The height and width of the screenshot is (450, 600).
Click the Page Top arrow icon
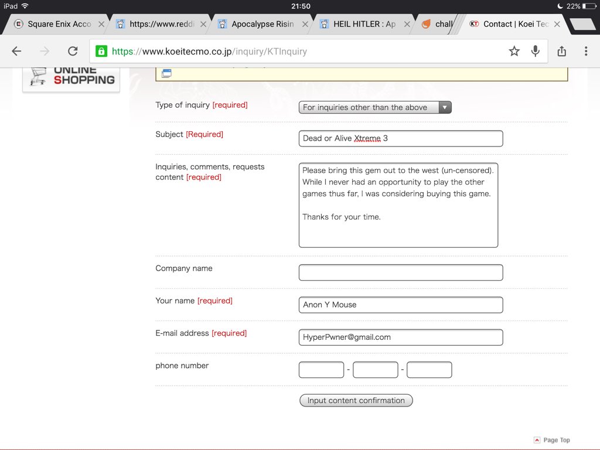[x=537, y=440]
